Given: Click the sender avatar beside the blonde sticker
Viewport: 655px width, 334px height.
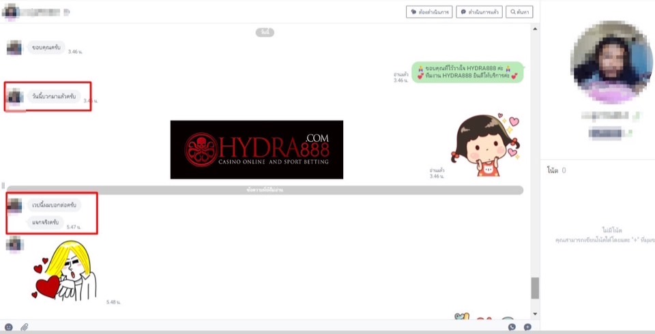Looking at the screenshot, I should [x=14, y=244].
